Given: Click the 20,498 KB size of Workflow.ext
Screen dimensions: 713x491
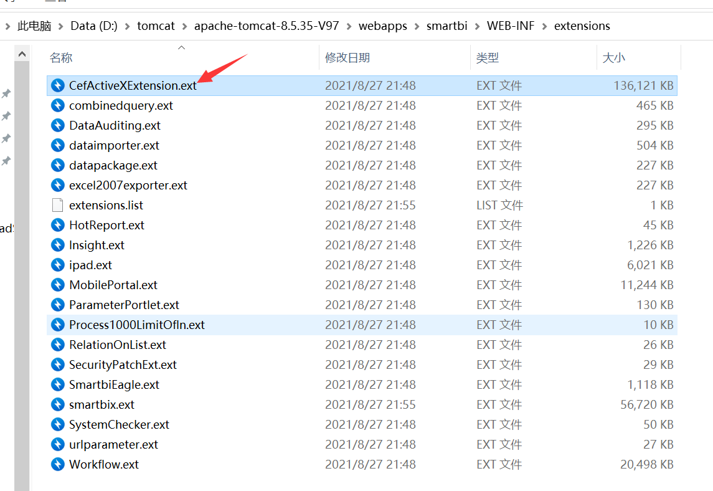Looking at the screenshot, I should pos(647,465).
